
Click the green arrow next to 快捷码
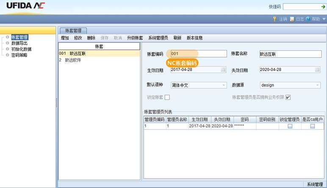[x=323, y=7]
